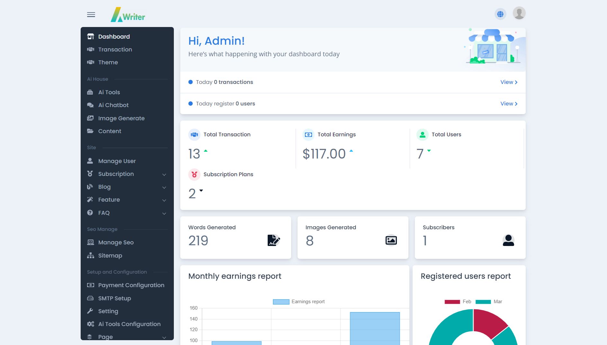Click the Sitemap tree icon
This screenshot has width=607, height=345.
(91, 256)
